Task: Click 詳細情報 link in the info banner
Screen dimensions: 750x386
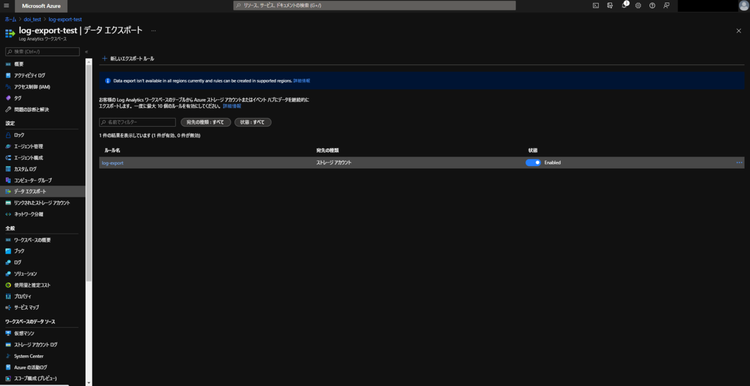Action: tap(302, 81)
